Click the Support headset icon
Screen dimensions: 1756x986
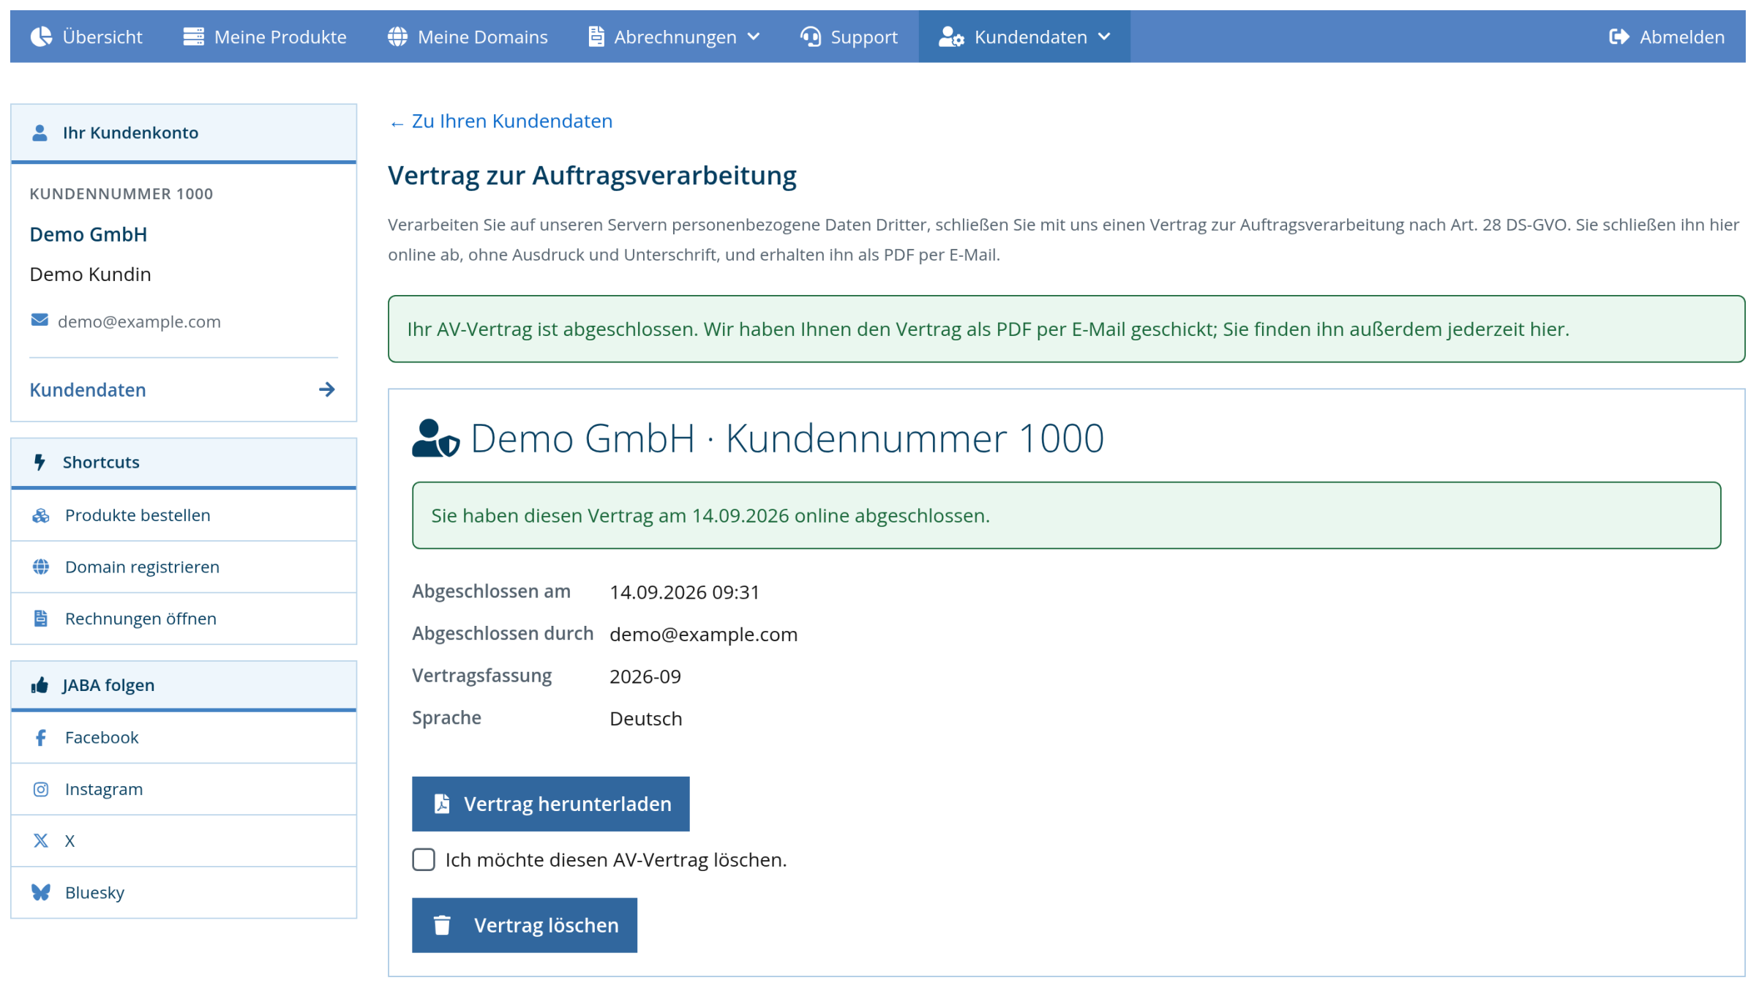pyautogui.click(x=811, y=37)
